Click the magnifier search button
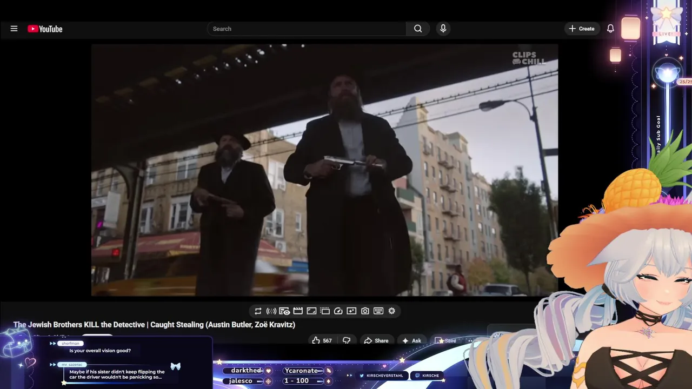This screenshot has width=692, height=389. click(418, 29)
